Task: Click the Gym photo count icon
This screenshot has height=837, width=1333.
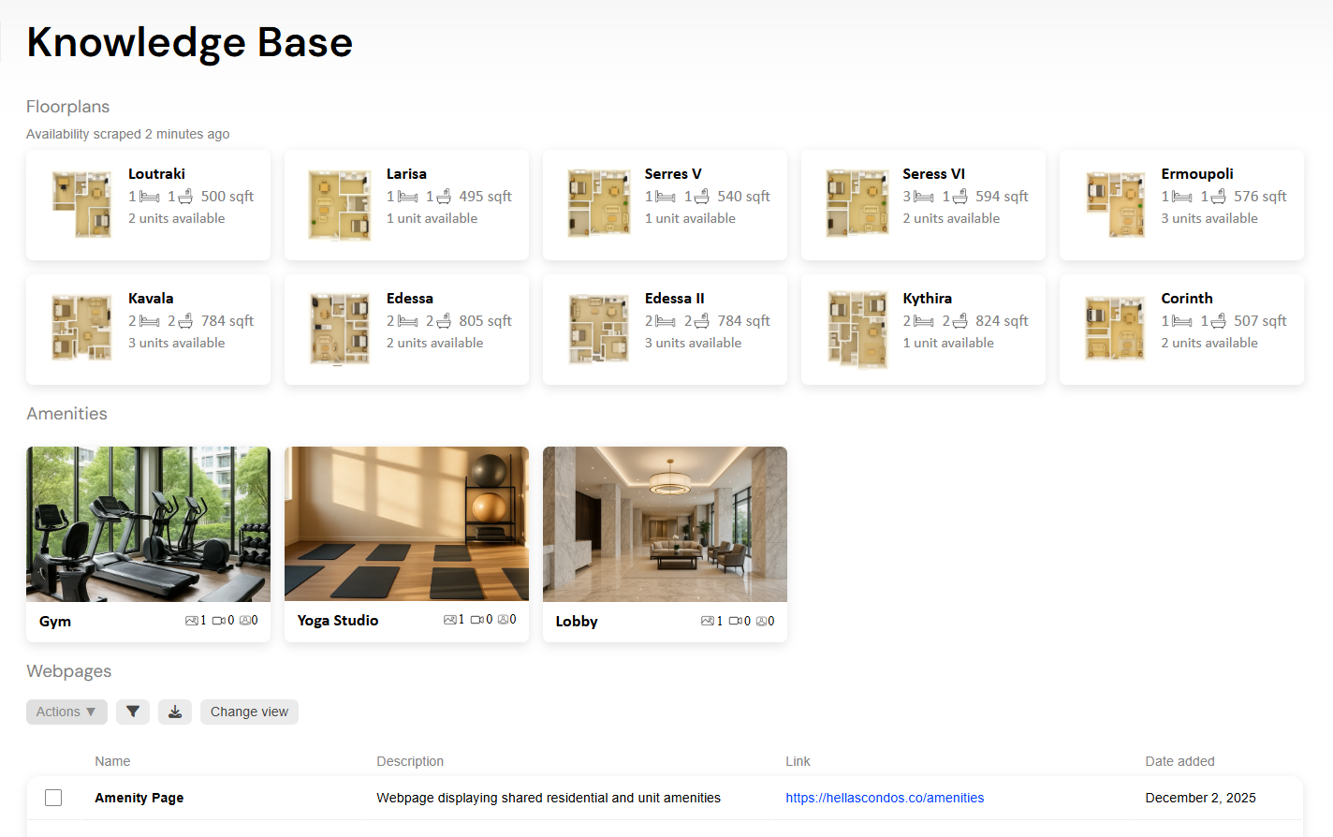Action: pyautogui.click(x=191, y=621)
